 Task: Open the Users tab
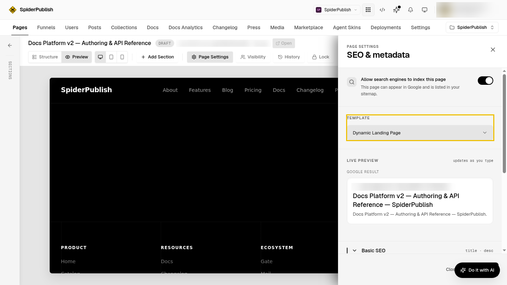pos(72,27)
